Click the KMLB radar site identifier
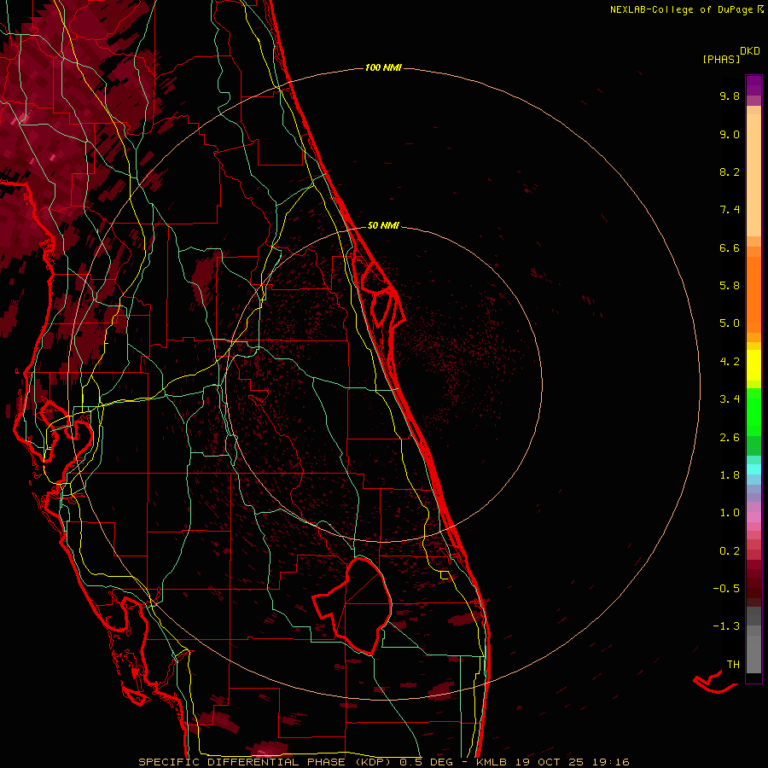 (492, 762)
